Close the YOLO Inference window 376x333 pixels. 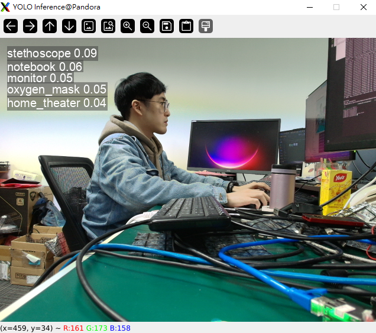363,7
